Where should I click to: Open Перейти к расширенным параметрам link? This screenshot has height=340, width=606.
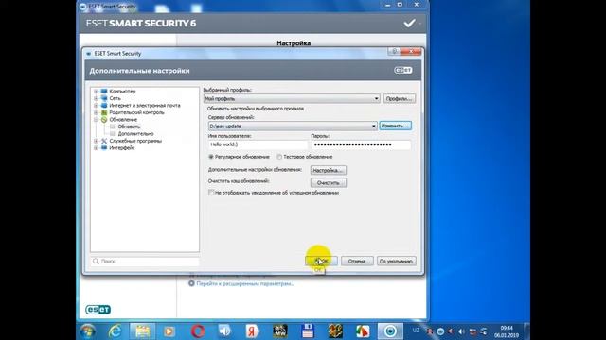(x=245, y=283)
